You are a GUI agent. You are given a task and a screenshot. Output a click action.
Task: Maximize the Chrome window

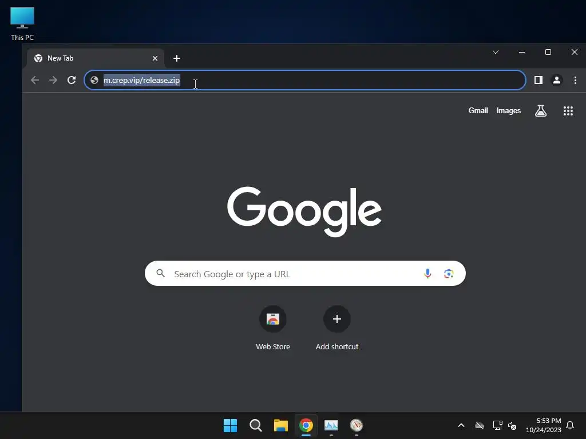click(548, 52)
